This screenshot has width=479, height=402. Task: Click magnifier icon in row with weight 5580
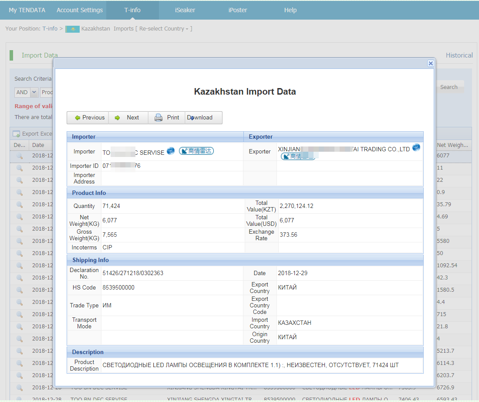pyautogui.click(x=20, y=241)
